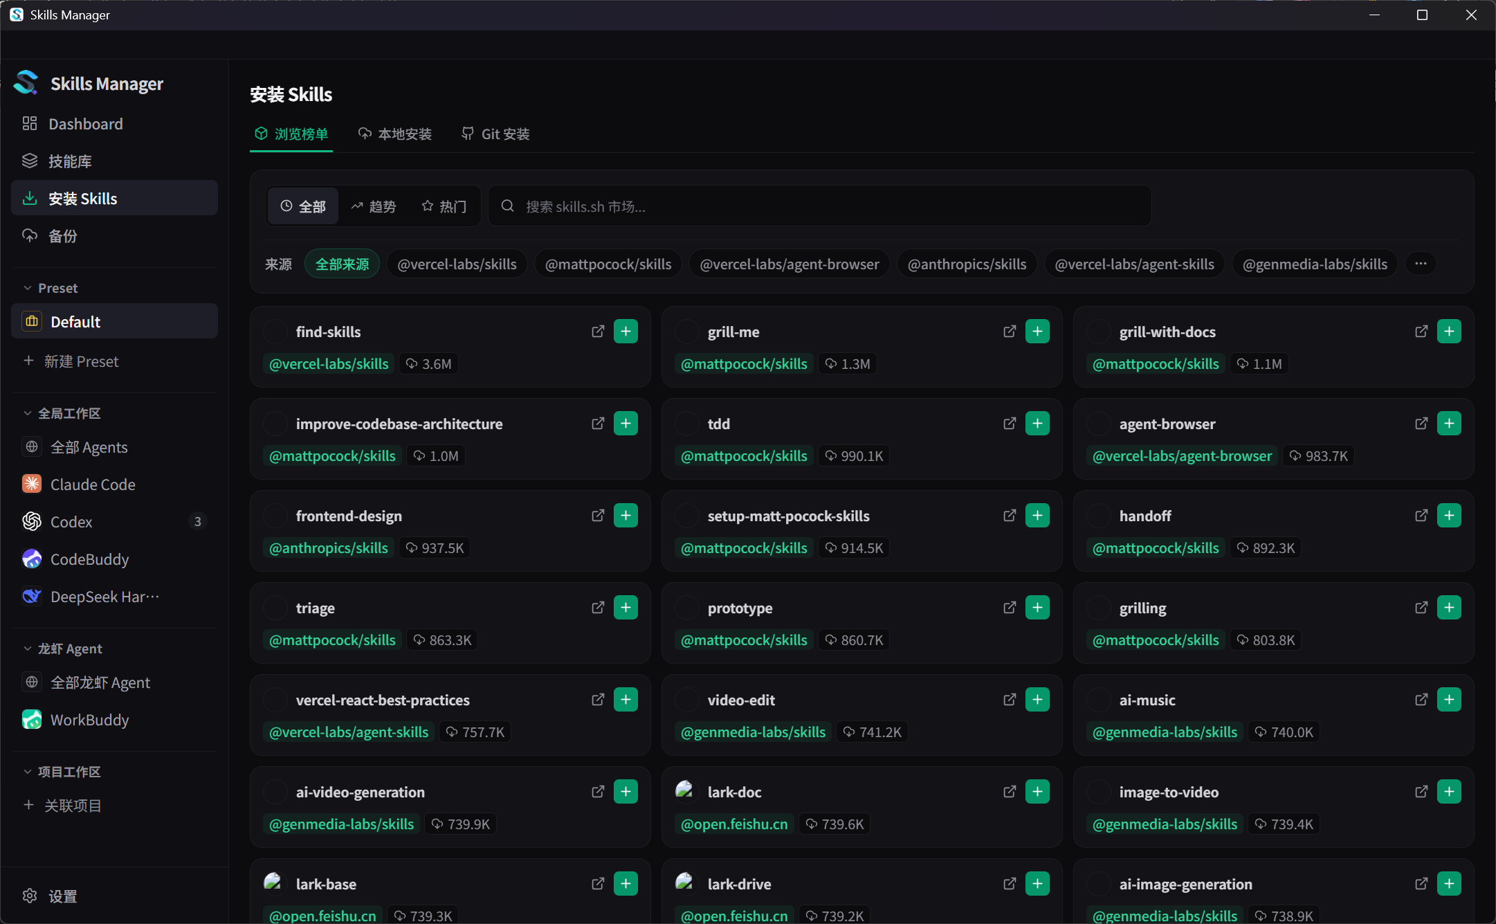Select the 趋势 filter tab
1496x924 pixels.
point(374,206)
